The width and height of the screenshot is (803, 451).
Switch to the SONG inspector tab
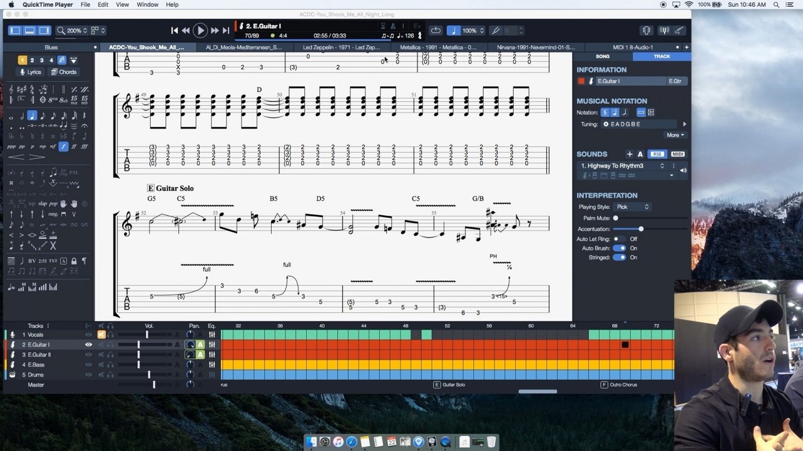pos(602,56)
